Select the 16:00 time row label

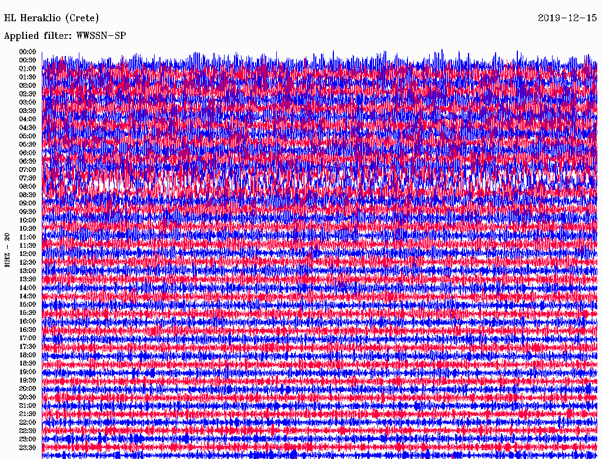(x=28, y=321)
